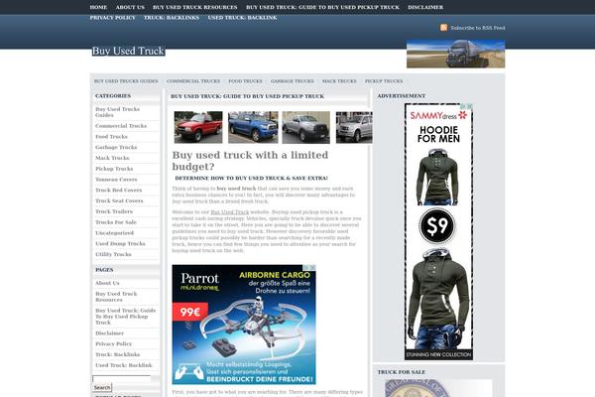The image size is (595, 397).
Task: Click the Search button in sidebar
Action: [x=102, y=387]
